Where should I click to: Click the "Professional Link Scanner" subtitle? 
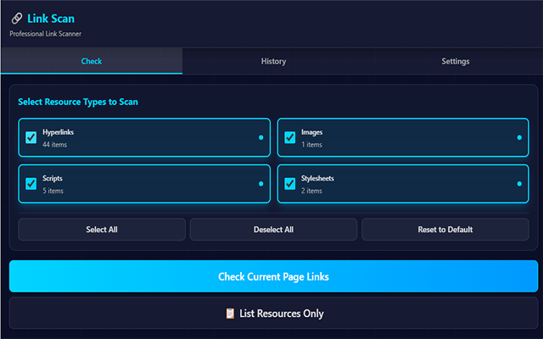click(x=45, y=34)
